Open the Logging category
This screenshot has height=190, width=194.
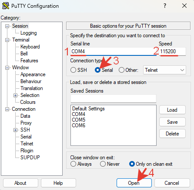(x=29, y=33)
